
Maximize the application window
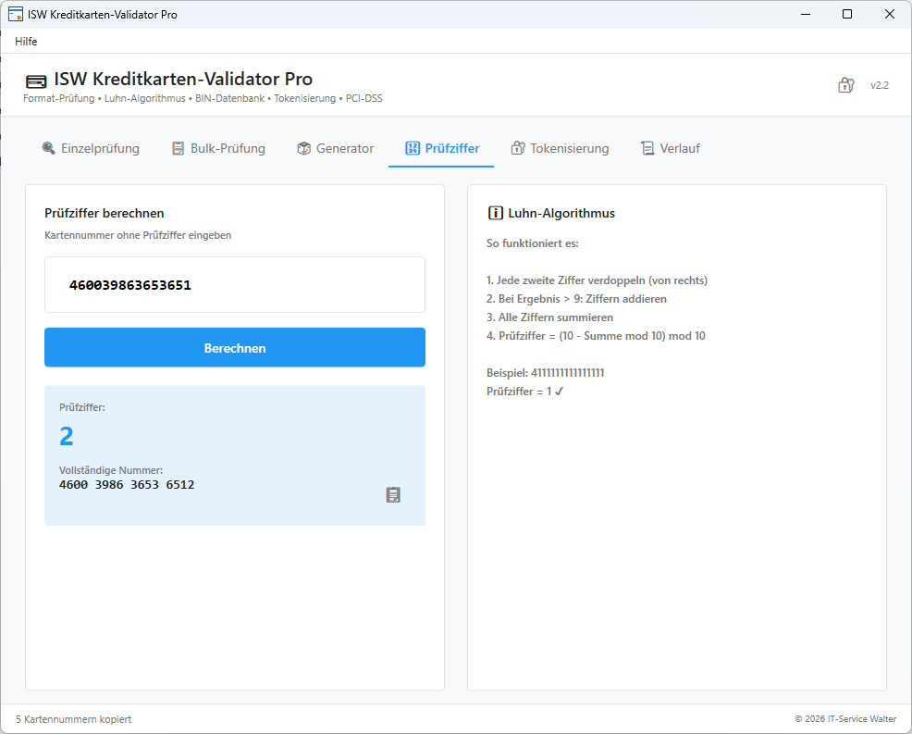[847, 14]
